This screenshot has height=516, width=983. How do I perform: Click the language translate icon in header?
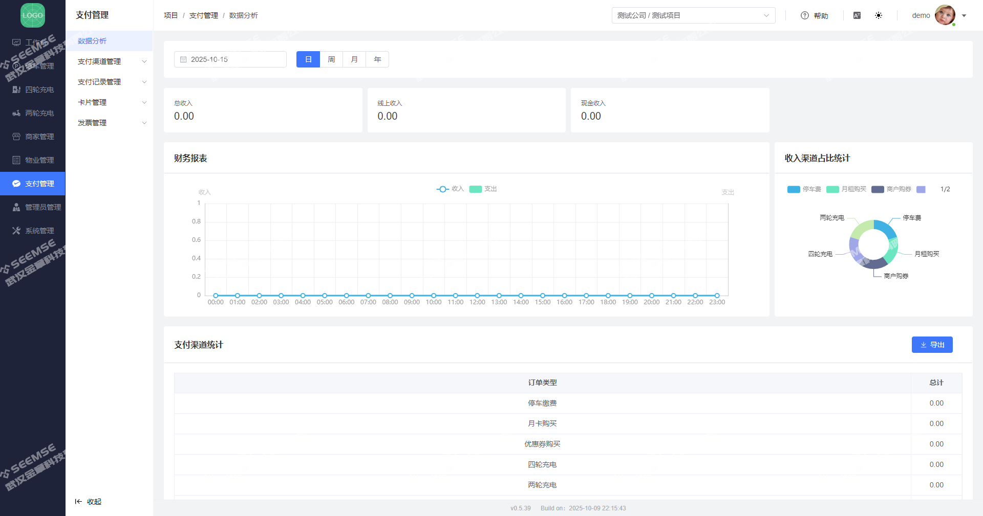click(x=857, y=15)
